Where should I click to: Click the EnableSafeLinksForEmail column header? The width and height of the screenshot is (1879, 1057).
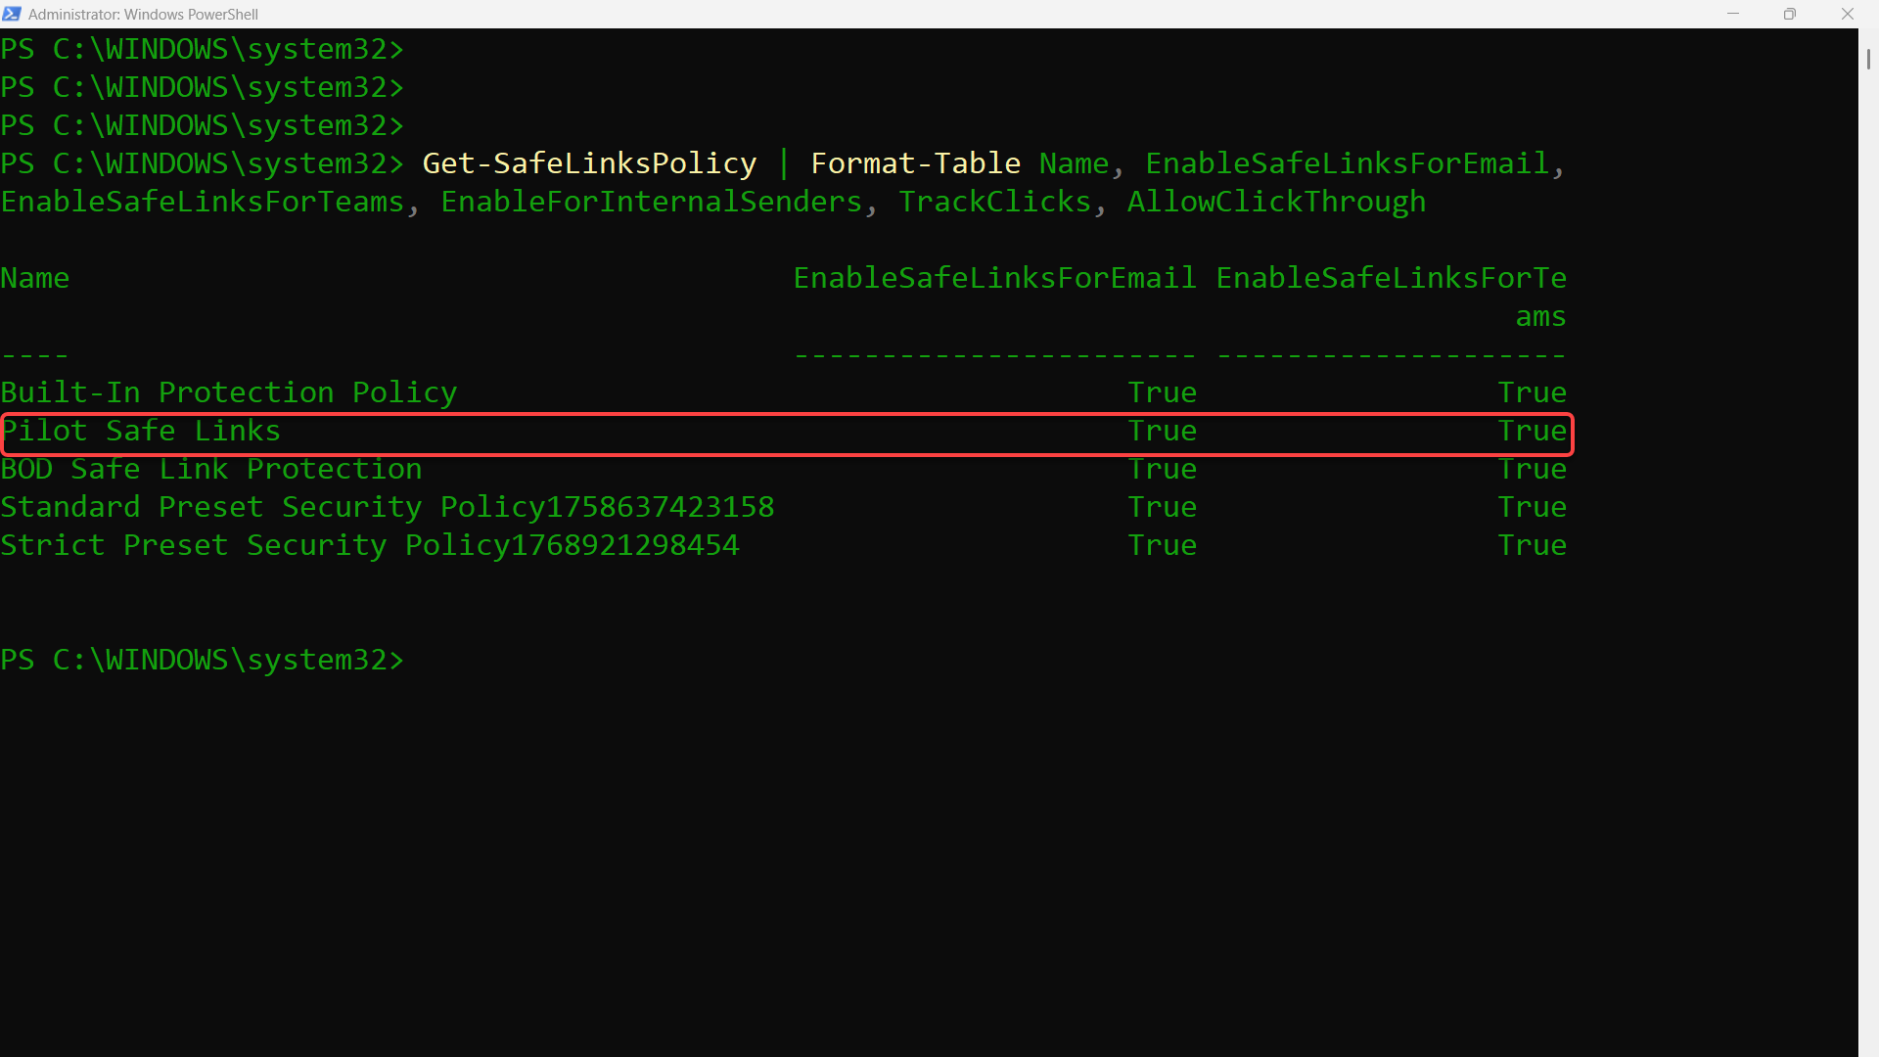[994, 278]
